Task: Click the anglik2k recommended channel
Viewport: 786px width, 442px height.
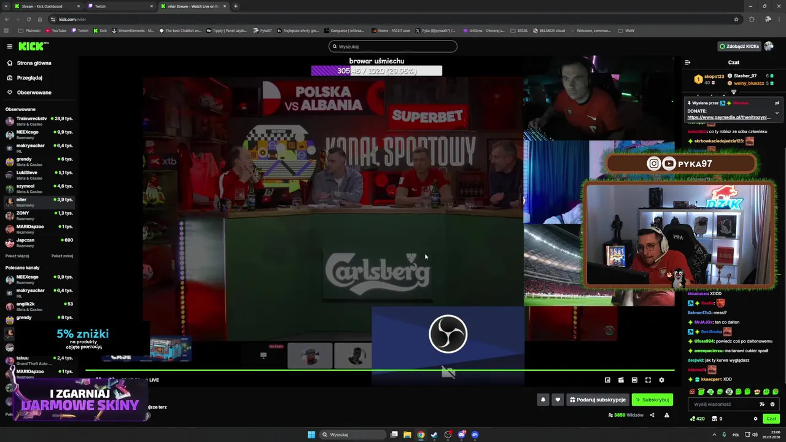Action: tap(39, 306)
